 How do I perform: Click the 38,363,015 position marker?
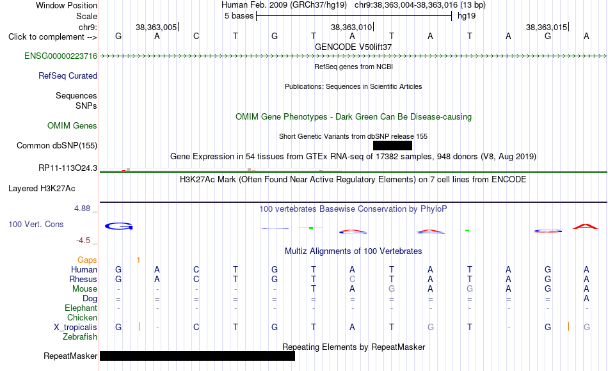(x=547, y=27)
